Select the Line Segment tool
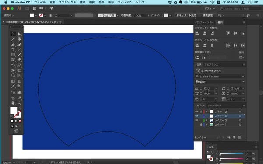The width and height of the screenshot is (263, 164). (19, 50)
